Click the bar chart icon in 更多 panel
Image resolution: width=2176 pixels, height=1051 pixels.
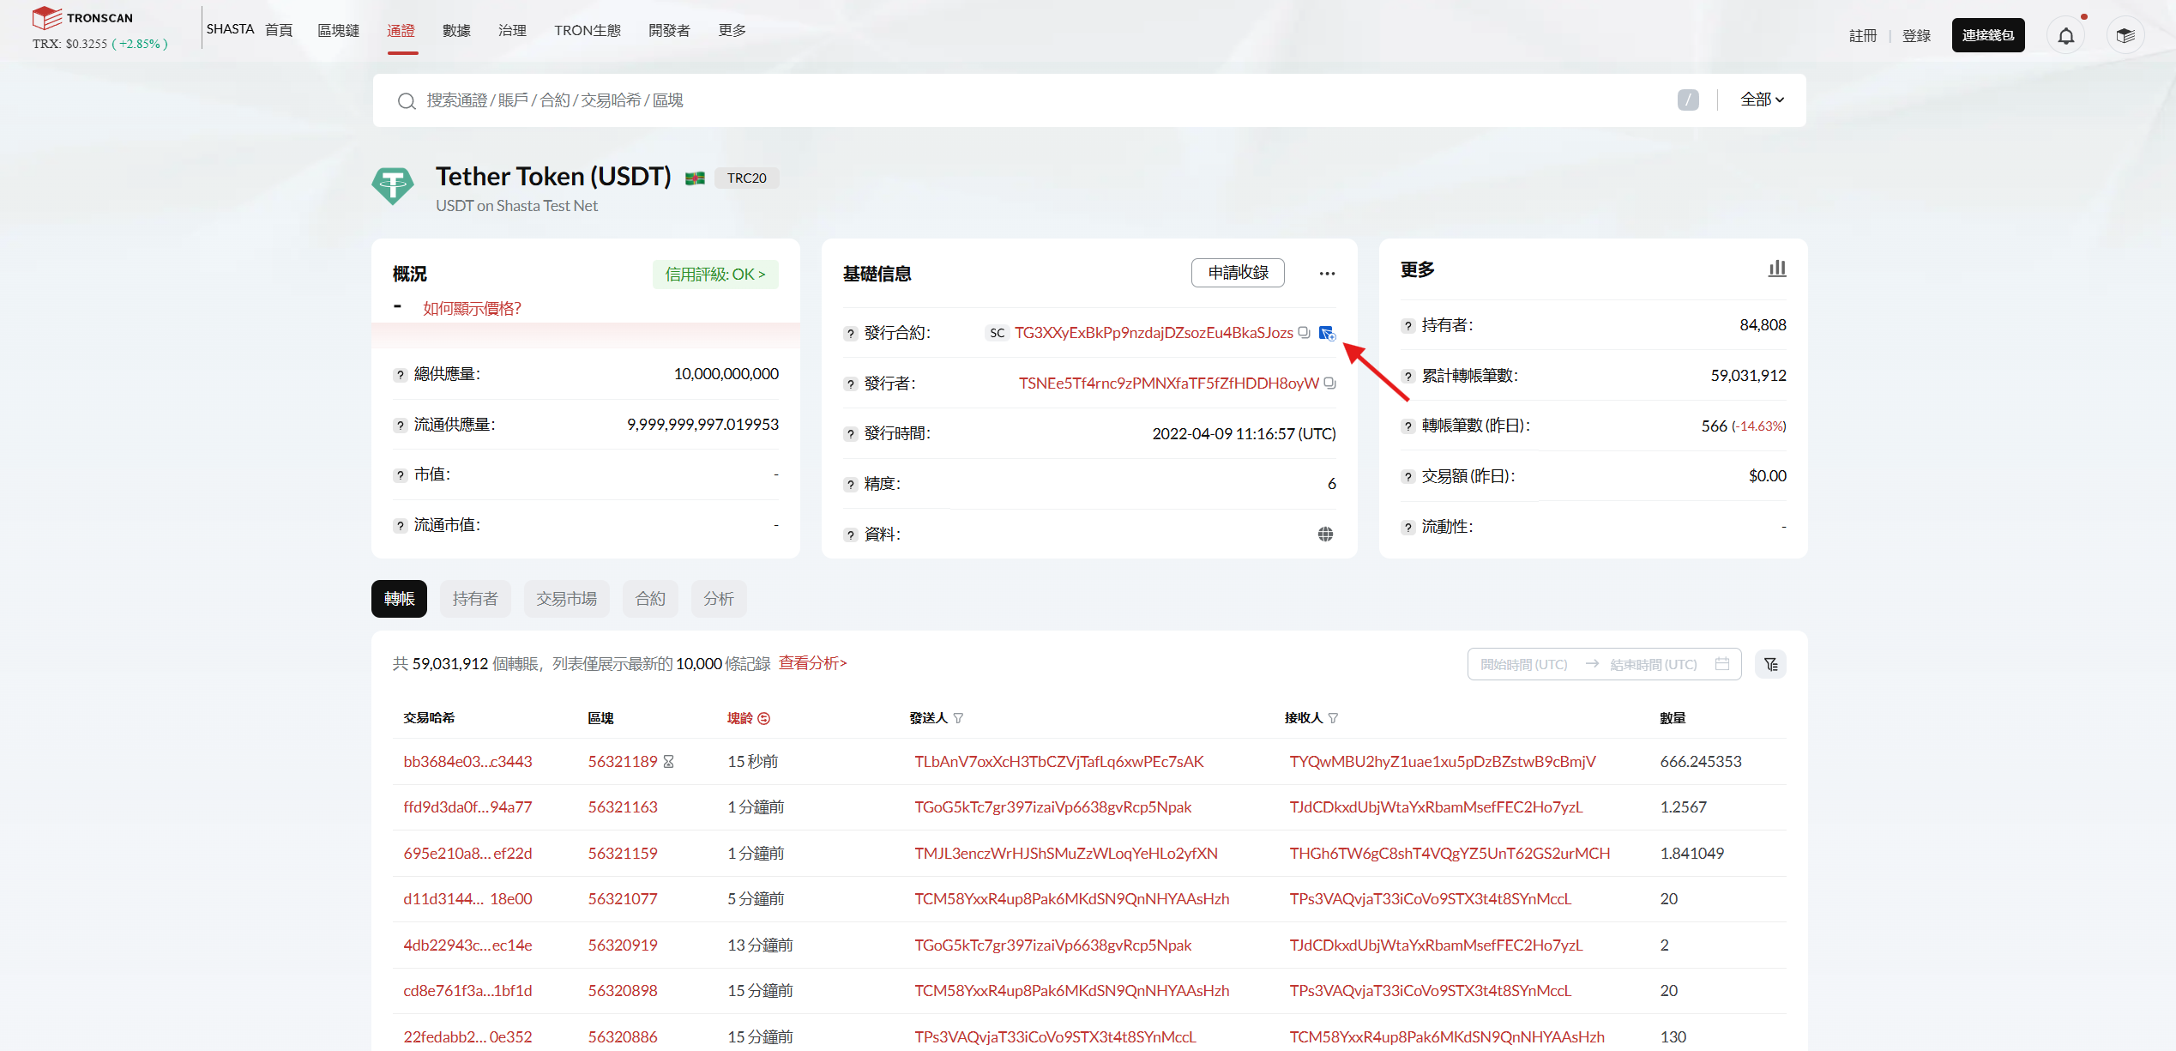click(1777, 269)
